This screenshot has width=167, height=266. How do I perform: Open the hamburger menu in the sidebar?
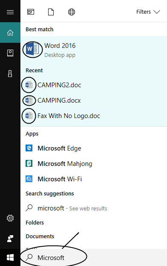[10, 12]
